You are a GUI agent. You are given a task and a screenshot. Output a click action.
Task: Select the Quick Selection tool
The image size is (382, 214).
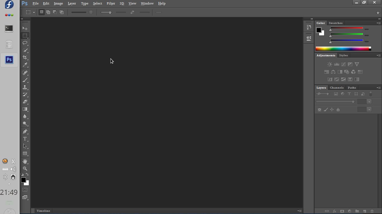pos(25,50)
